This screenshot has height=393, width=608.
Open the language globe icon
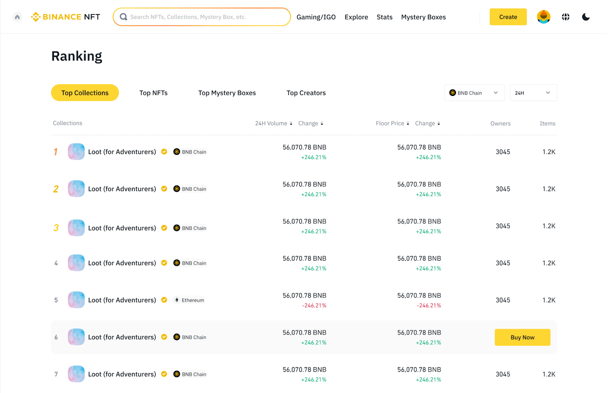[x=565, y=17]
